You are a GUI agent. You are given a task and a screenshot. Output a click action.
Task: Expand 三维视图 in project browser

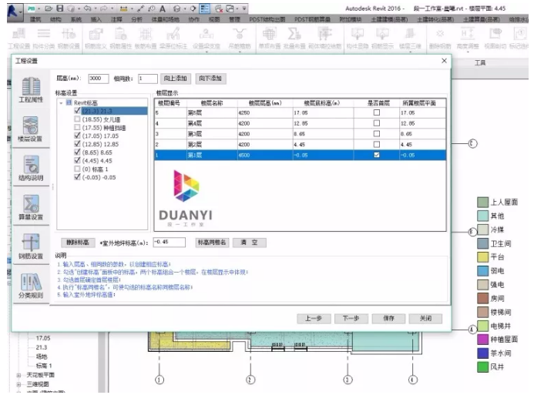(x=18, y=384)
